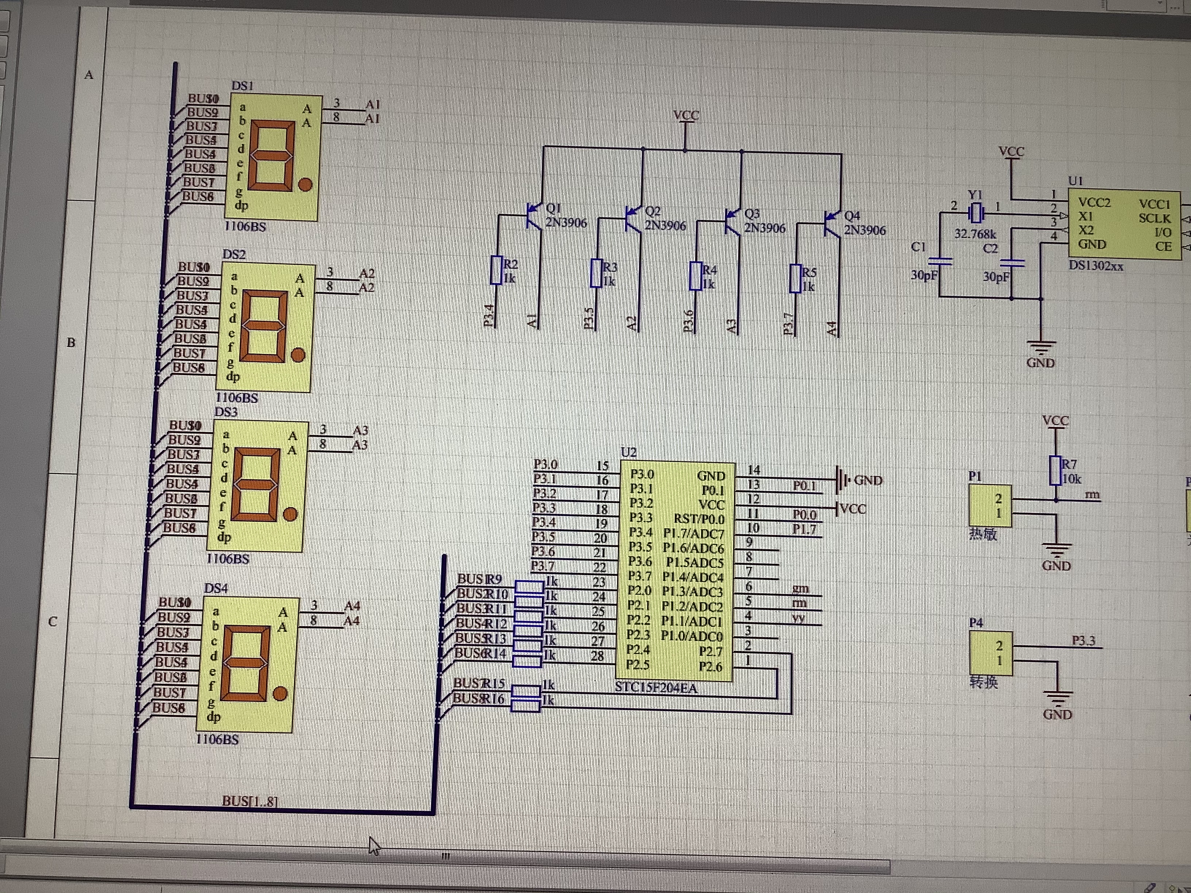Click the 30pF value under C1
Viewport: 1191px width, 893px height.
[x=925, y=275]
